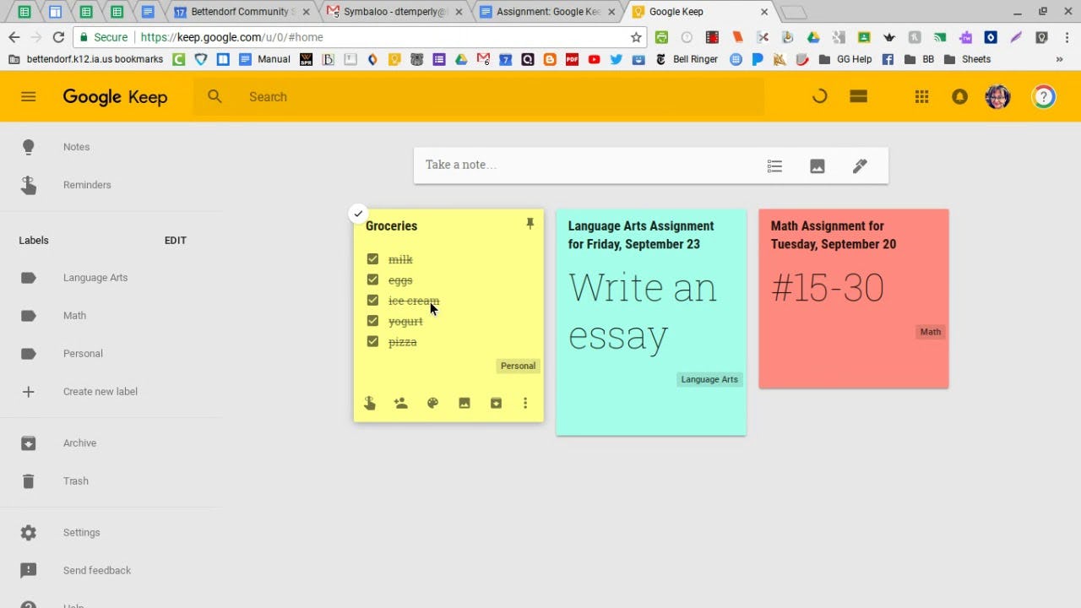Click EDIT next to Labels
This screenshot has height=608, width=1081.
[175, 240]
